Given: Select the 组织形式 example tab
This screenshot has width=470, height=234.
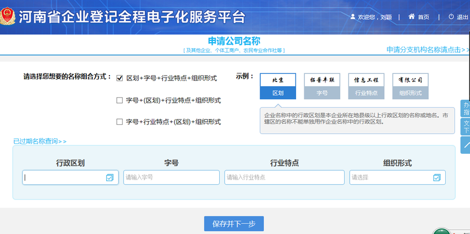Looking at the screenshot, I should (410, 86).
